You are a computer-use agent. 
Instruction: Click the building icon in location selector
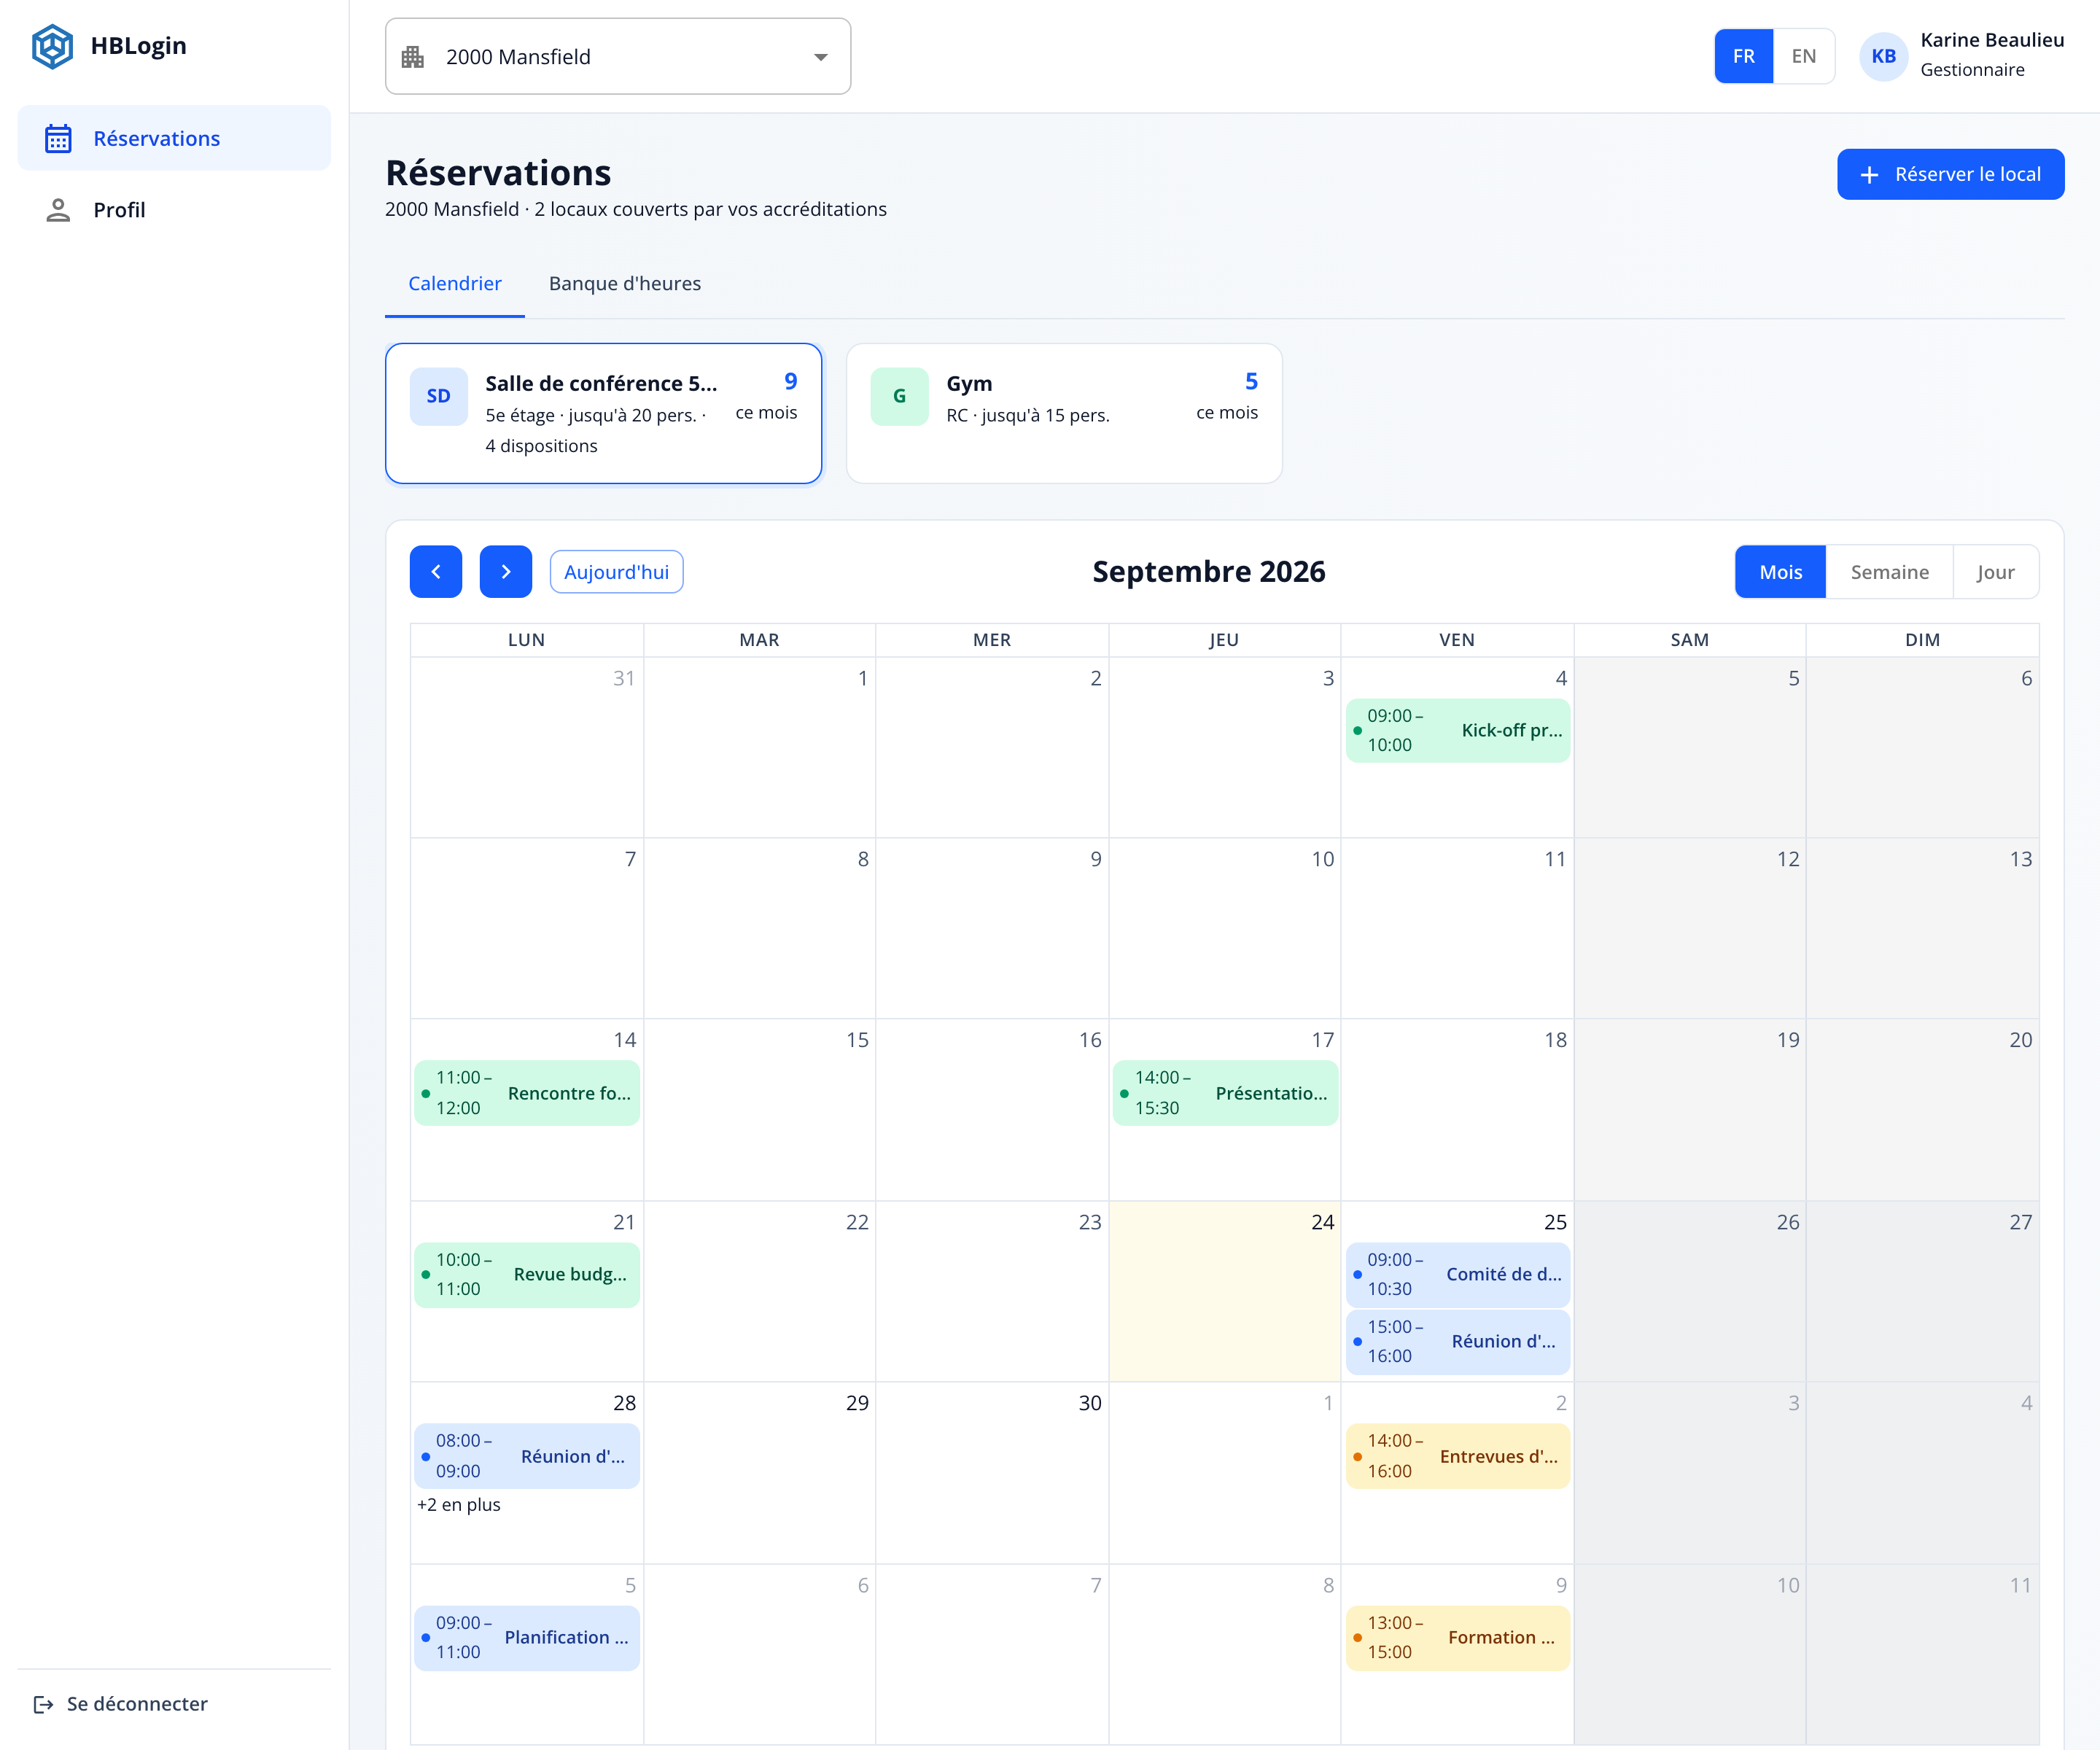click(x=413, y=57)
